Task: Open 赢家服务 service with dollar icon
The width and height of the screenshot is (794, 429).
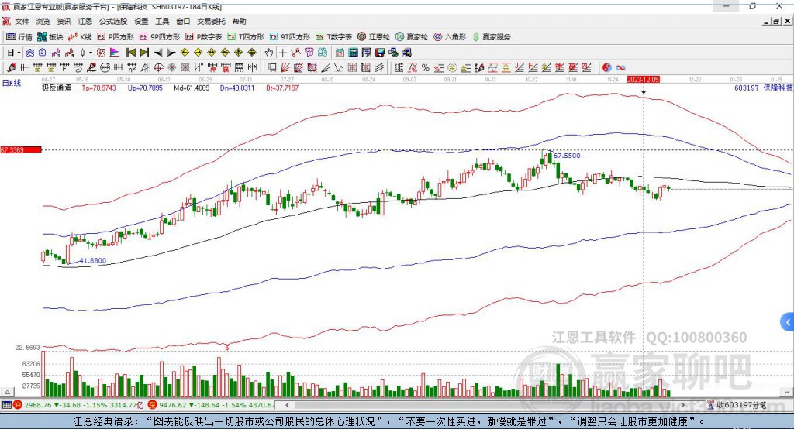Action: click(491, 37)
